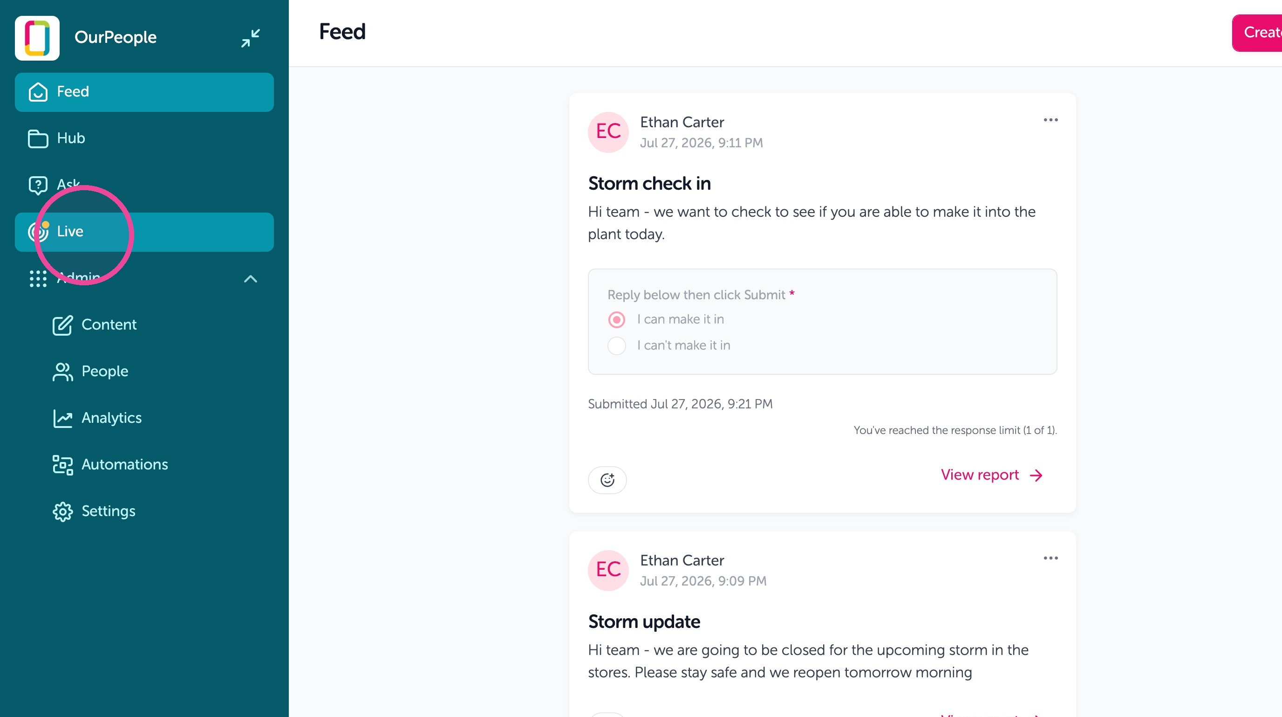Collapse the Admin section chevron
This screenshot has width=1282, height=717.
pyautogui.click(x=250, y=279)
